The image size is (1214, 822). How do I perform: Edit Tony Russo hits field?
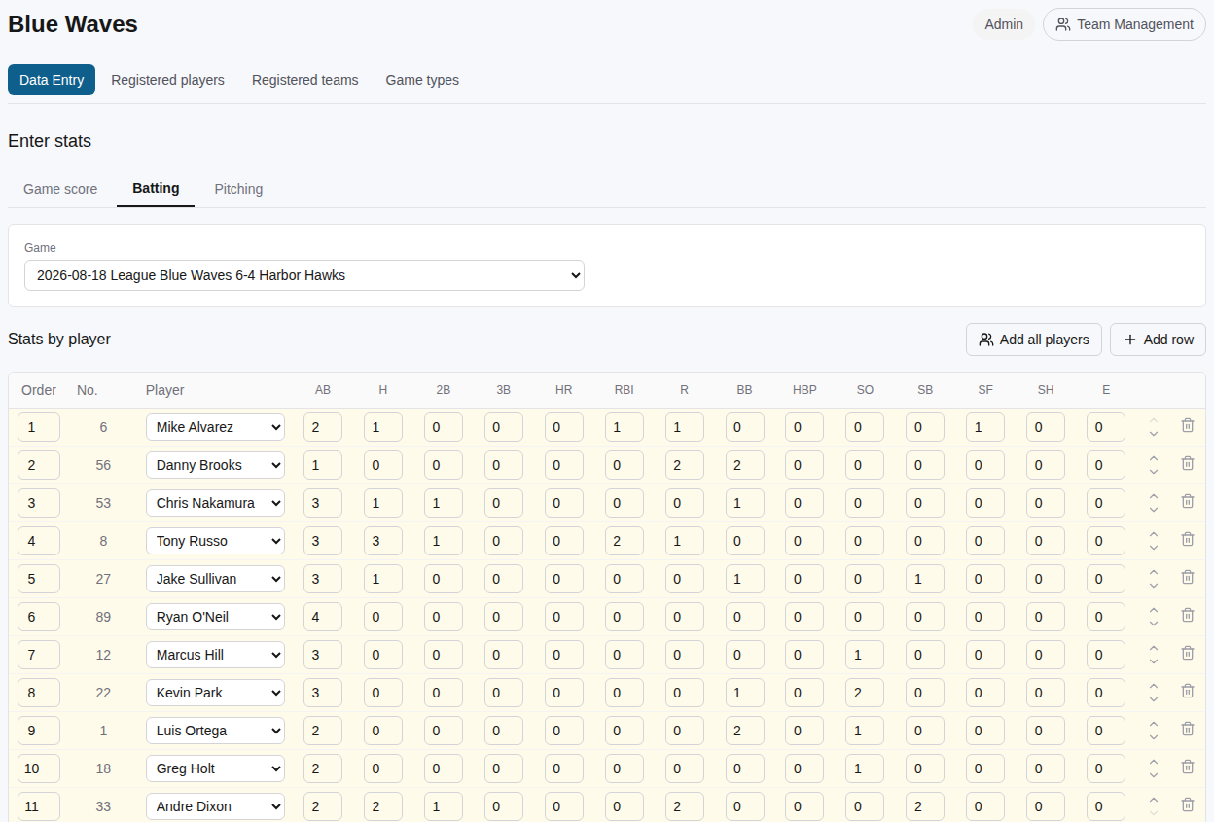pyautogui.click(x=383, y=541)
